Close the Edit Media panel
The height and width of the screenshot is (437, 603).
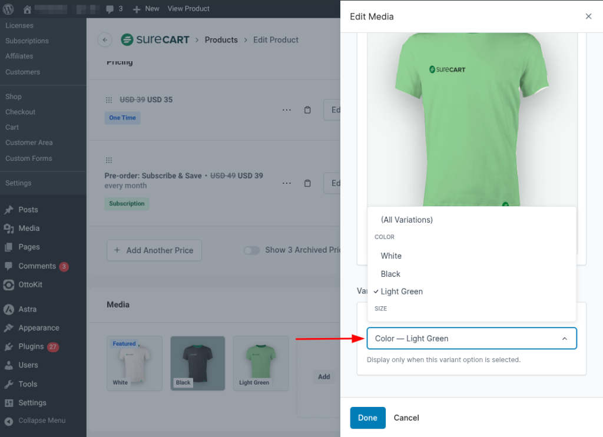point(588,16)
